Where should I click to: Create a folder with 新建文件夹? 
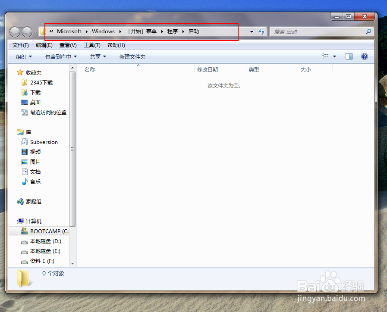coord(132,57)
